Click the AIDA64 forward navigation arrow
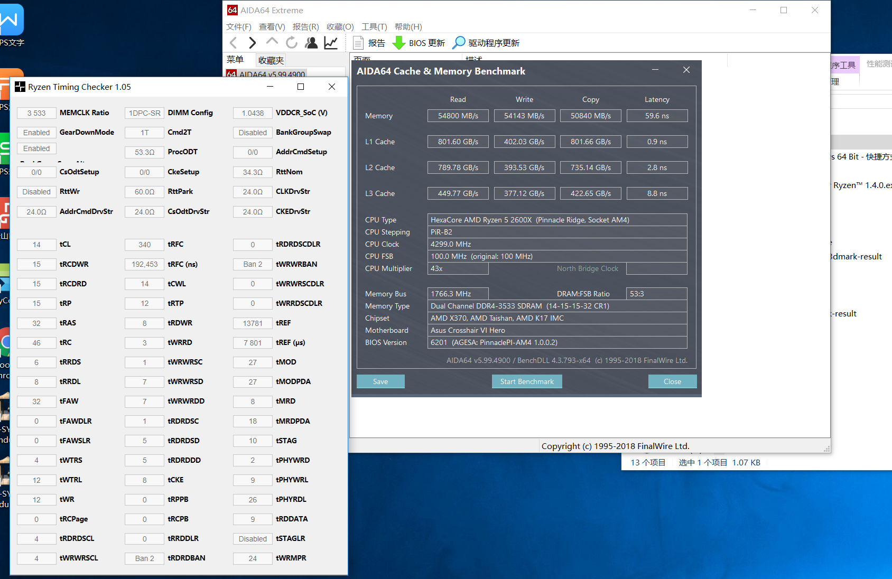Image resolution: width=892 pixels, height=579 pixels. pos(253,43)
